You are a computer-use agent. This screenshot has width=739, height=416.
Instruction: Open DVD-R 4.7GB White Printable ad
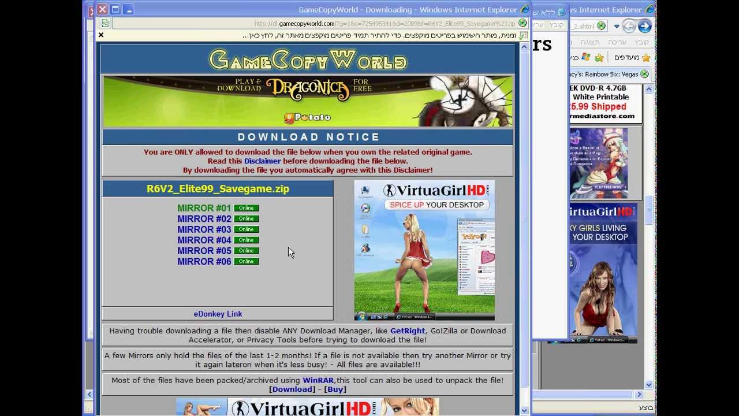tap(605, 103)
